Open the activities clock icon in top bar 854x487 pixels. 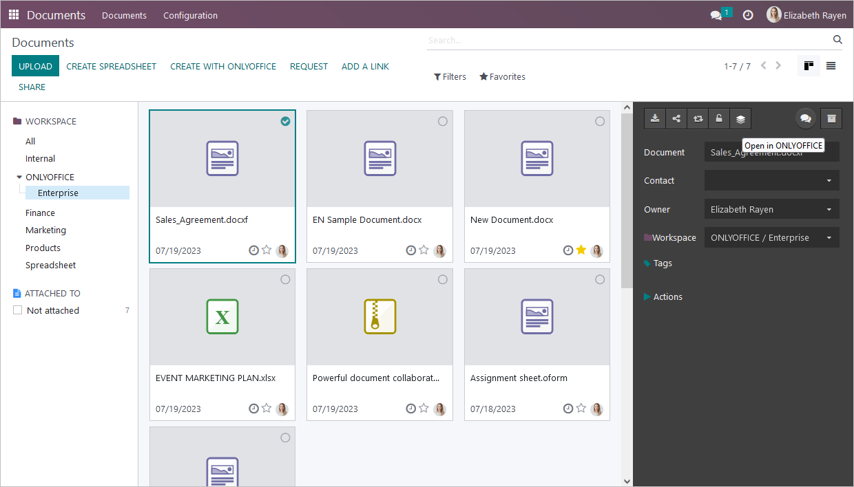click(x=748, y=15)
